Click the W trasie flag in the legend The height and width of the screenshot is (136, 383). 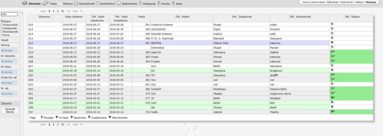pyautogui.click(x=57, y=117)
